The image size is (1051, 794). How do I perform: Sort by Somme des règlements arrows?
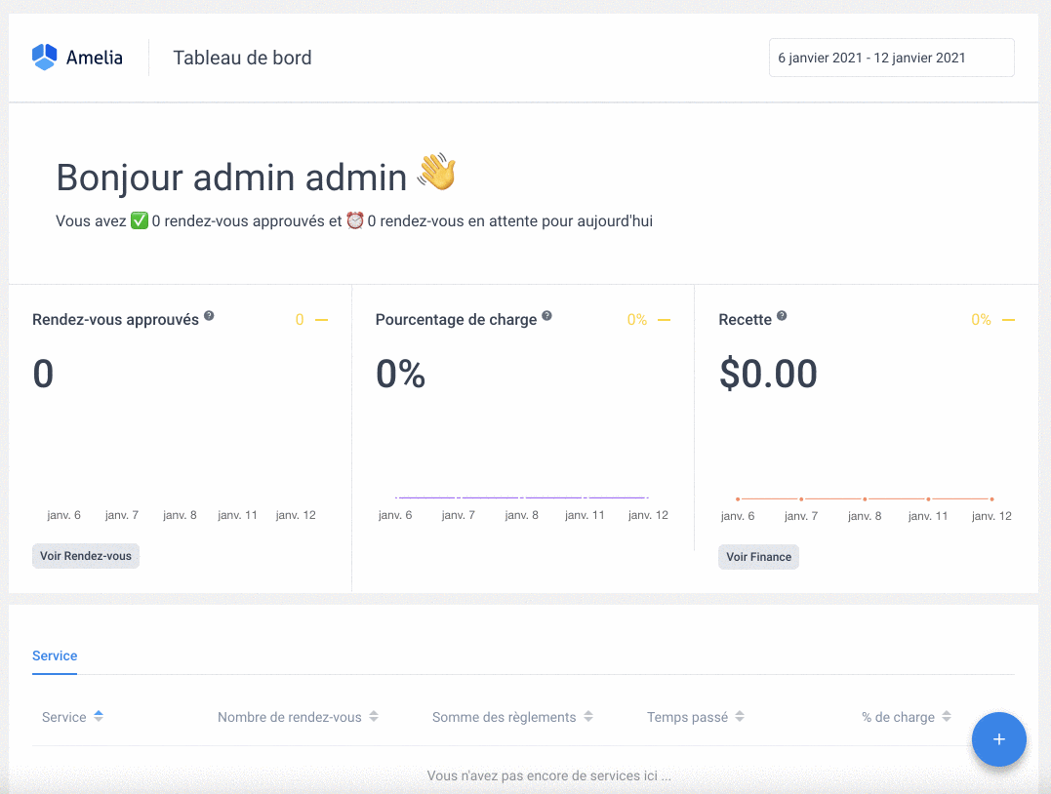click(x=588, y=717)
